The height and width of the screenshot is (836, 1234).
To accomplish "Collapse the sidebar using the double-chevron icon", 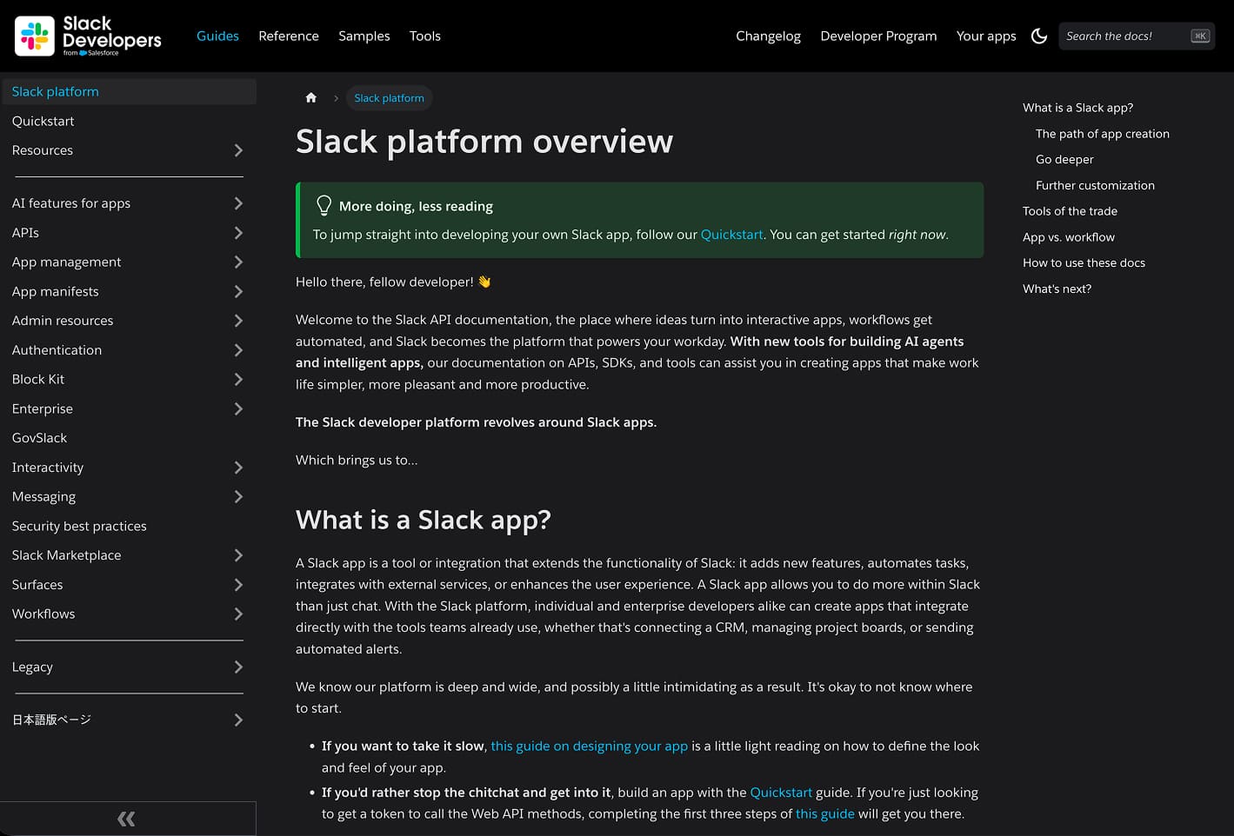I will (126, 818).
